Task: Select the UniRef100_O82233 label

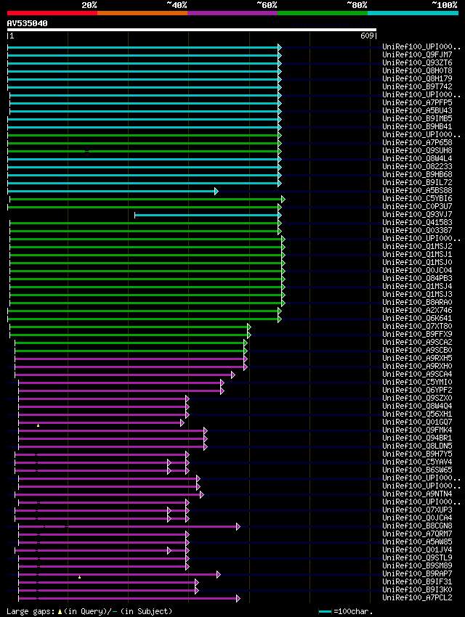Action: tap(417, 166)
